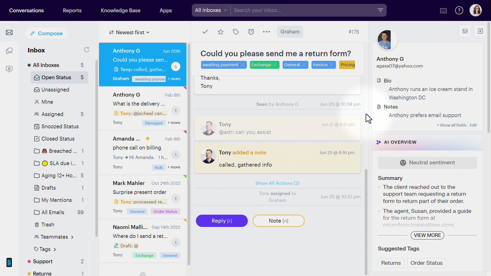Open Knowledge Base from top menu
Viewport: 491px width, 276px height.
tap(120, 10)
